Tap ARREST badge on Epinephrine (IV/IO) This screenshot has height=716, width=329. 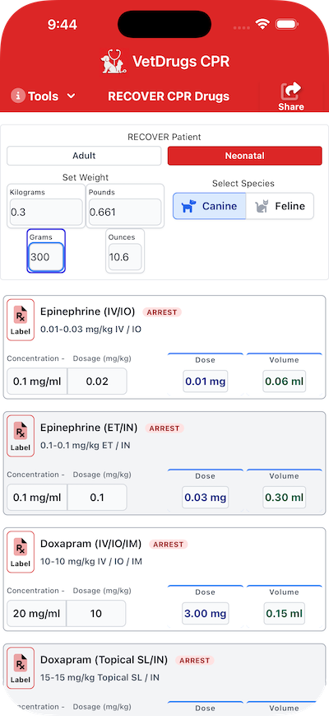point(162,312)
